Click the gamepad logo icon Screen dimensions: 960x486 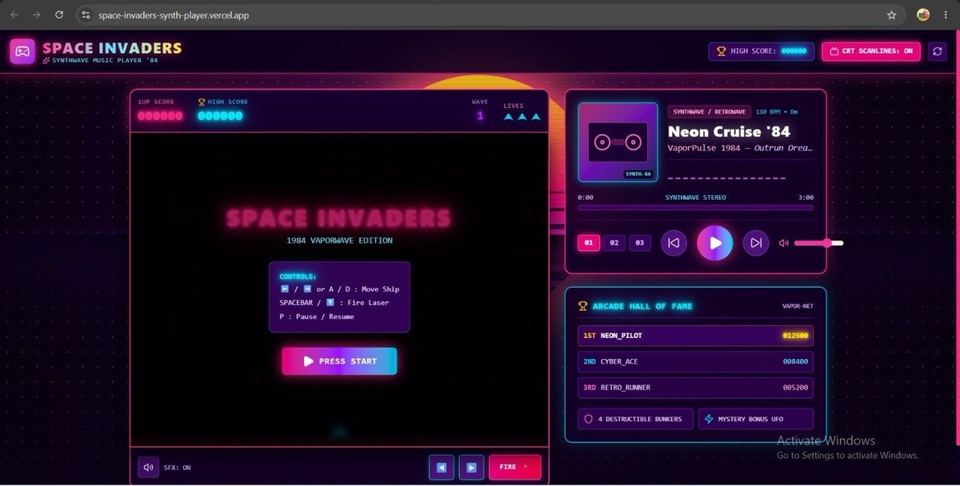pos(22,51)
